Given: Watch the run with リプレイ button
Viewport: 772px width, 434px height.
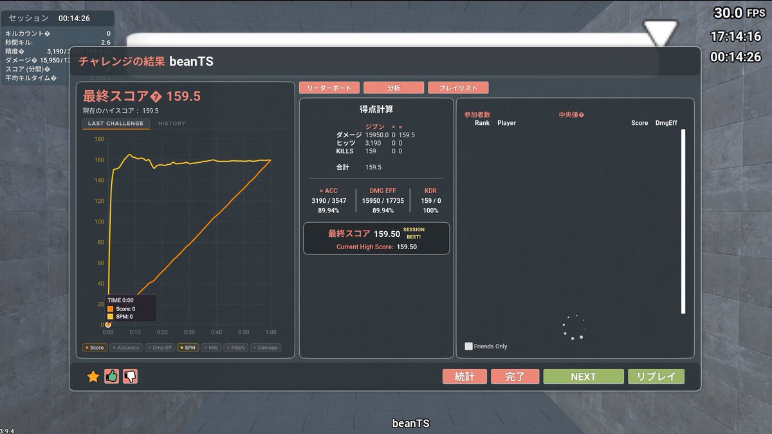Looking at the screenshot, I should pos(656,377).
